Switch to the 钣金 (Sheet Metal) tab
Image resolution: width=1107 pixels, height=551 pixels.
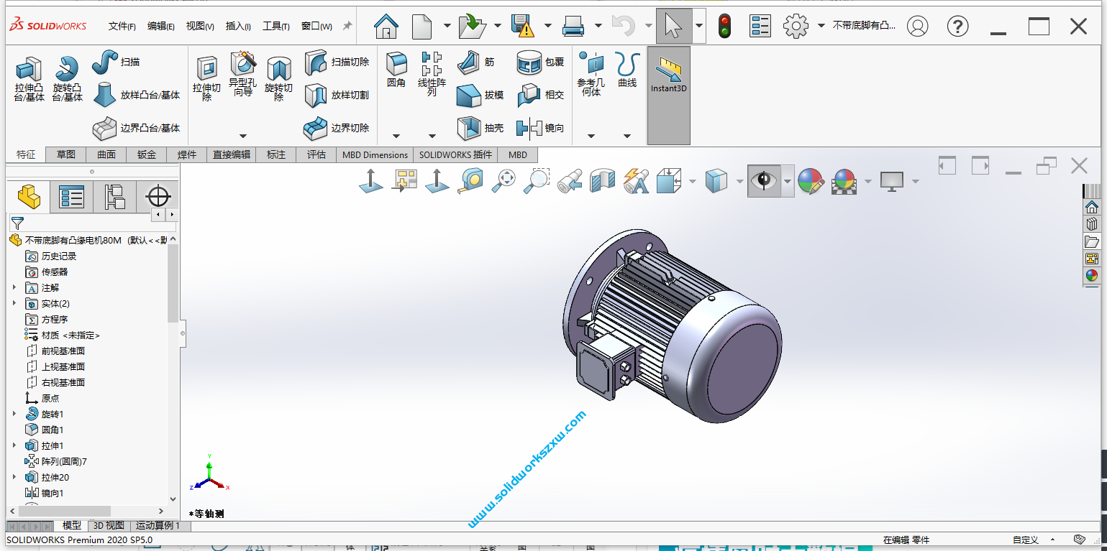point(145,154)
